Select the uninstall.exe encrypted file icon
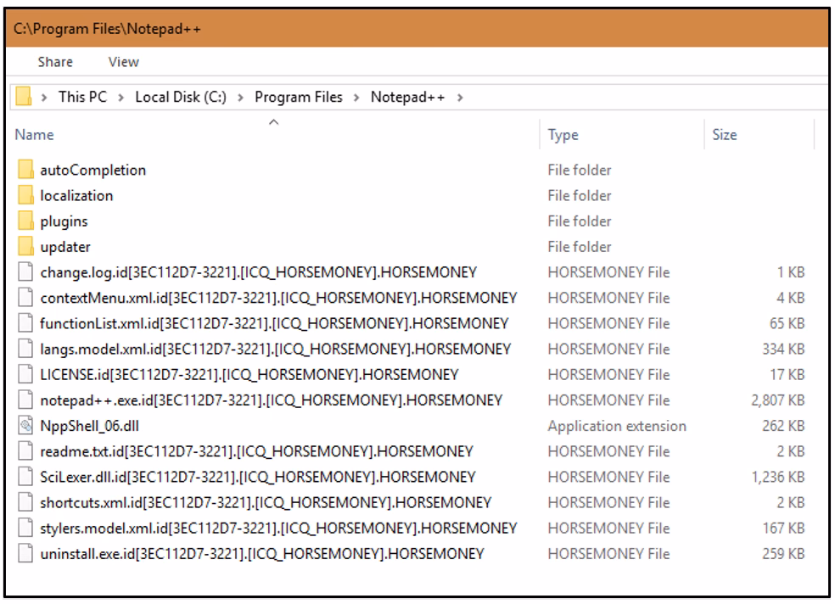Image resolution: width=835 pixels, height=604 pixels. [x=25, y=553]
